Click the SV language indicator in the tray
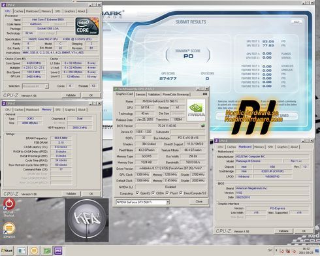 (270, 250)
